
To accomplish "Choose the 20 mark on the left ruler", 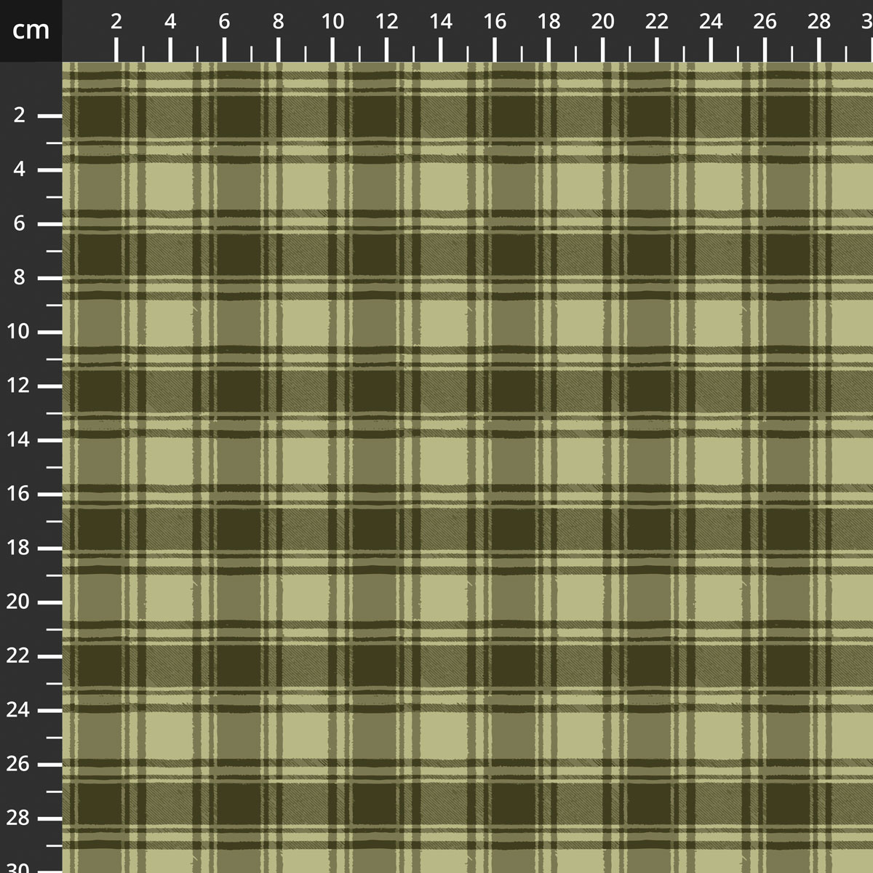I will pos(19,602).
